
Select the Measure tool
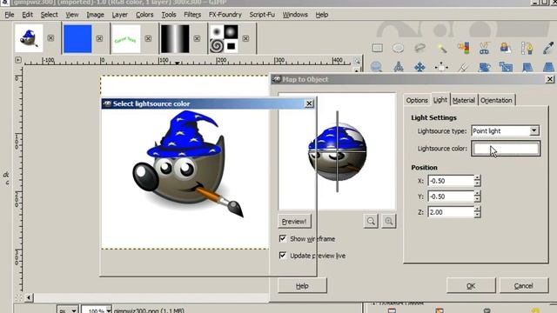click(399, 67)
